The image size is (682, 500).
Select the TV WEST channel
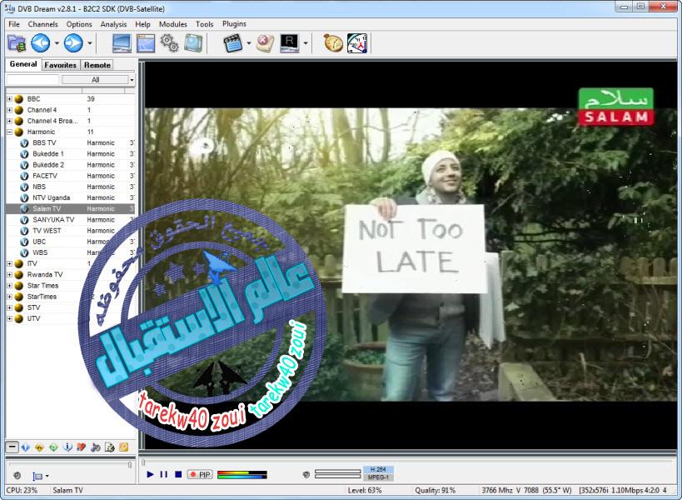pyautogui.click(x=71, y=231)
